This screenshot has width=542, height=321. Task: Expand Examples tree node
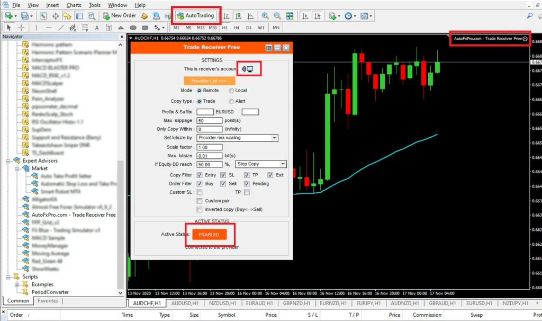point(17,285)
